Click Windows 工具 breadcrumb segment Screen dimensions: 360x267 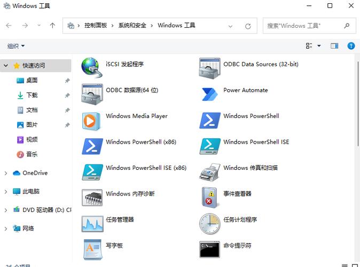(x=176, y=25)
